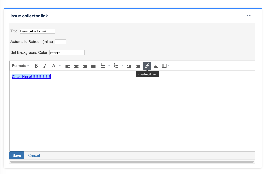Click the Title input field
This screenshot has height=174, width=267.
click(x=37, y=31)
